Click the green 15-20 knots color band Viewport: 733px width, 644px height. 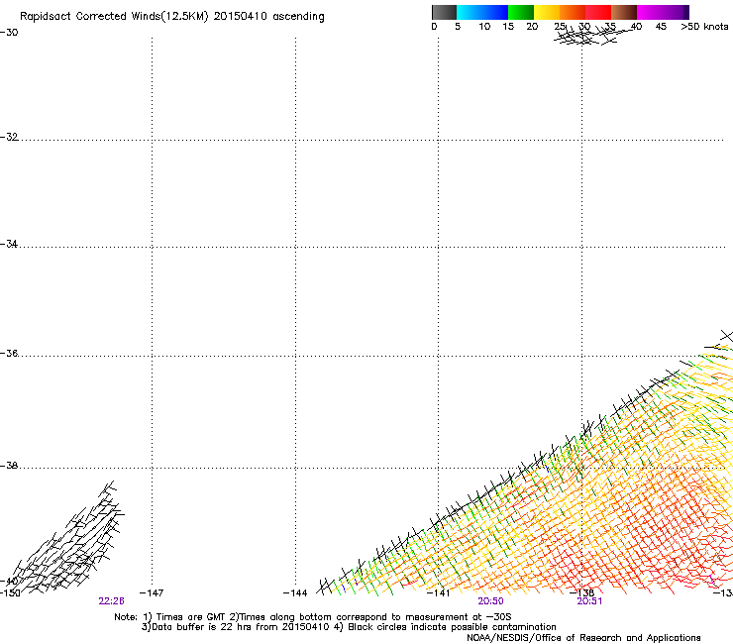(521, 12)
